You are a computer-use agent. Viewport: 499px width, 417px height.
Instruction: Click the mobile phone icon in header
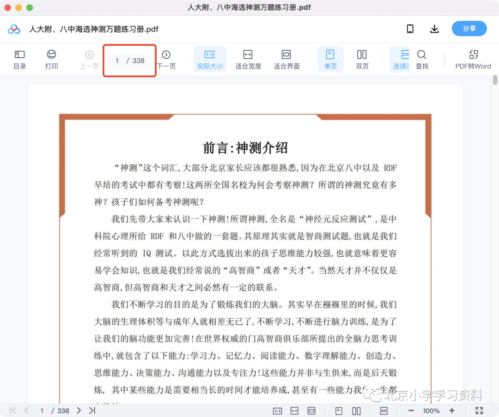tap(410, 29)
